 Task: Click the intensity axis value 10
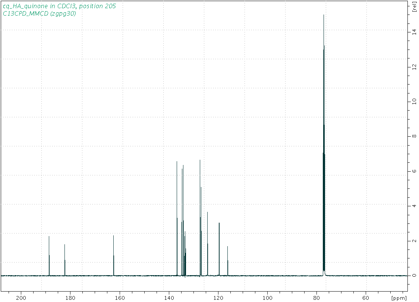coord(414,101)
